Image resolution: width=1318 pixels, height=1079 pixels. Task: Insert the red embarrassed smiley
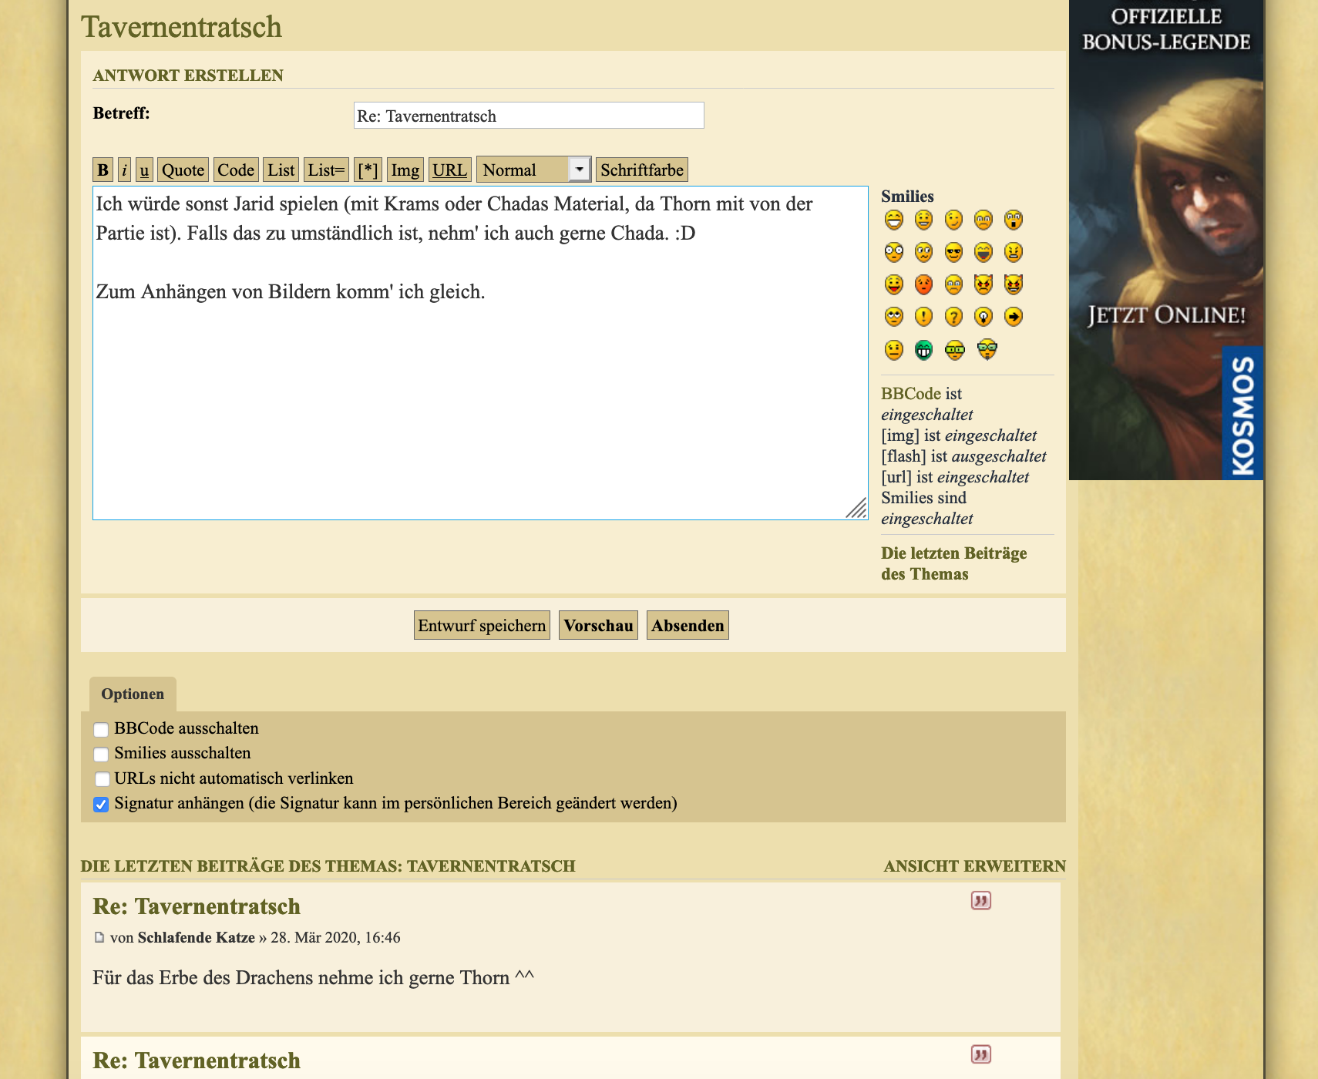923,285
